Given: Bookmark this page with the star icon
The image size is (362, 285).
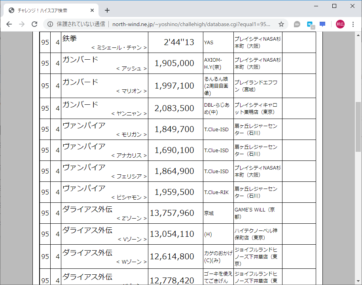Looking at the screenshot, I should [281, 24].
